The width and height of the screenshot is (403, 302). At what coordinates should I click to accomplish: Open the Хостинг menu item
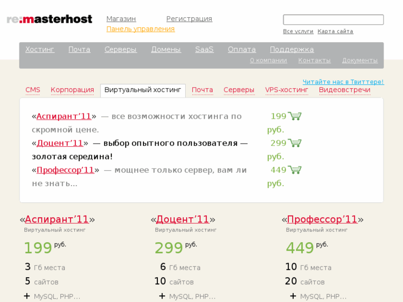40,49
